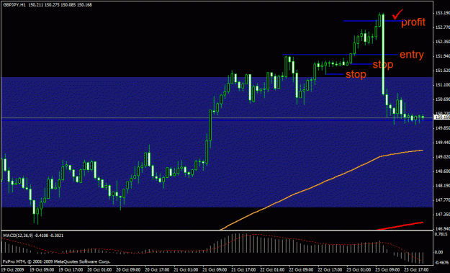Click the '21 Oct 17:00' time label
450x273 pixels.
click(x=243, y=270)
